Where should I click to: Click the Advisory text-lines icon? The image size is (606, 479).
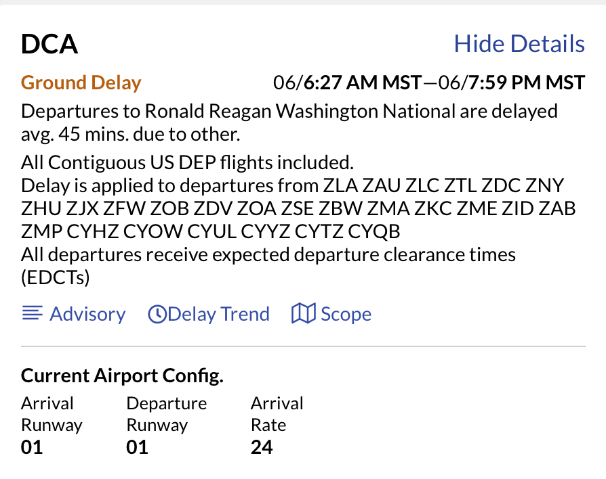tap(32, 314)
